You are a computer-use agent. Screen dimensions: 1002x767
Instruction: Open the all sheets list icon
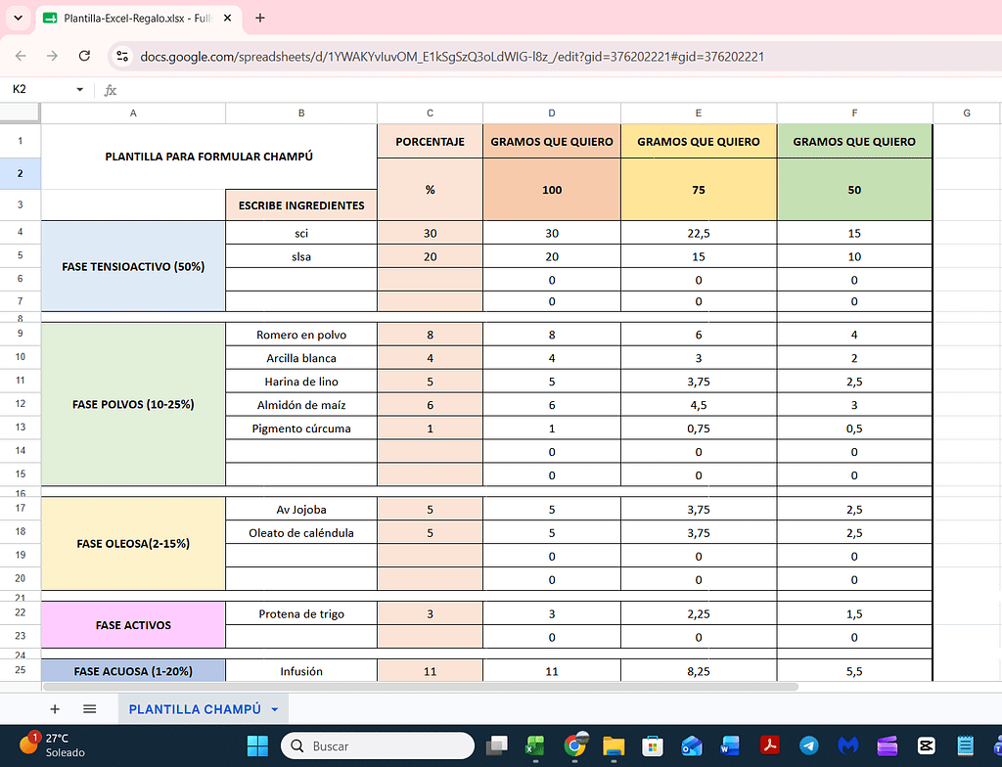(x=89, y=709)
